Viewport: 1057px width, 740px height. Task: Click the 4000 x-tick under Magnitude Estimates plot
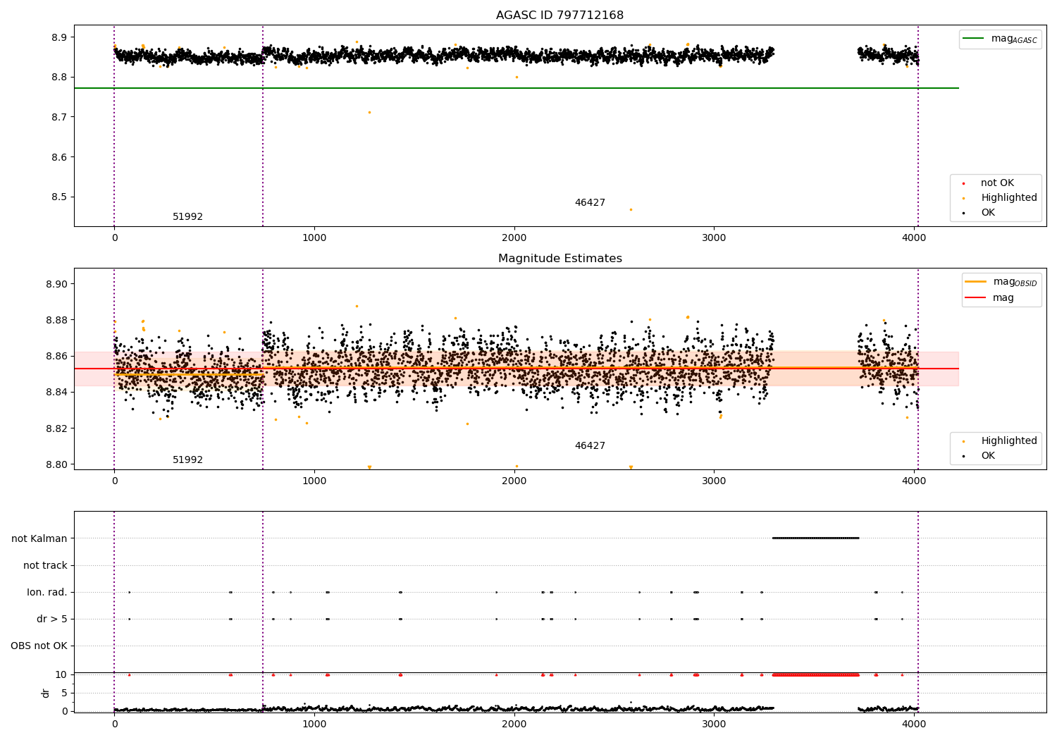tap(914, 481)
